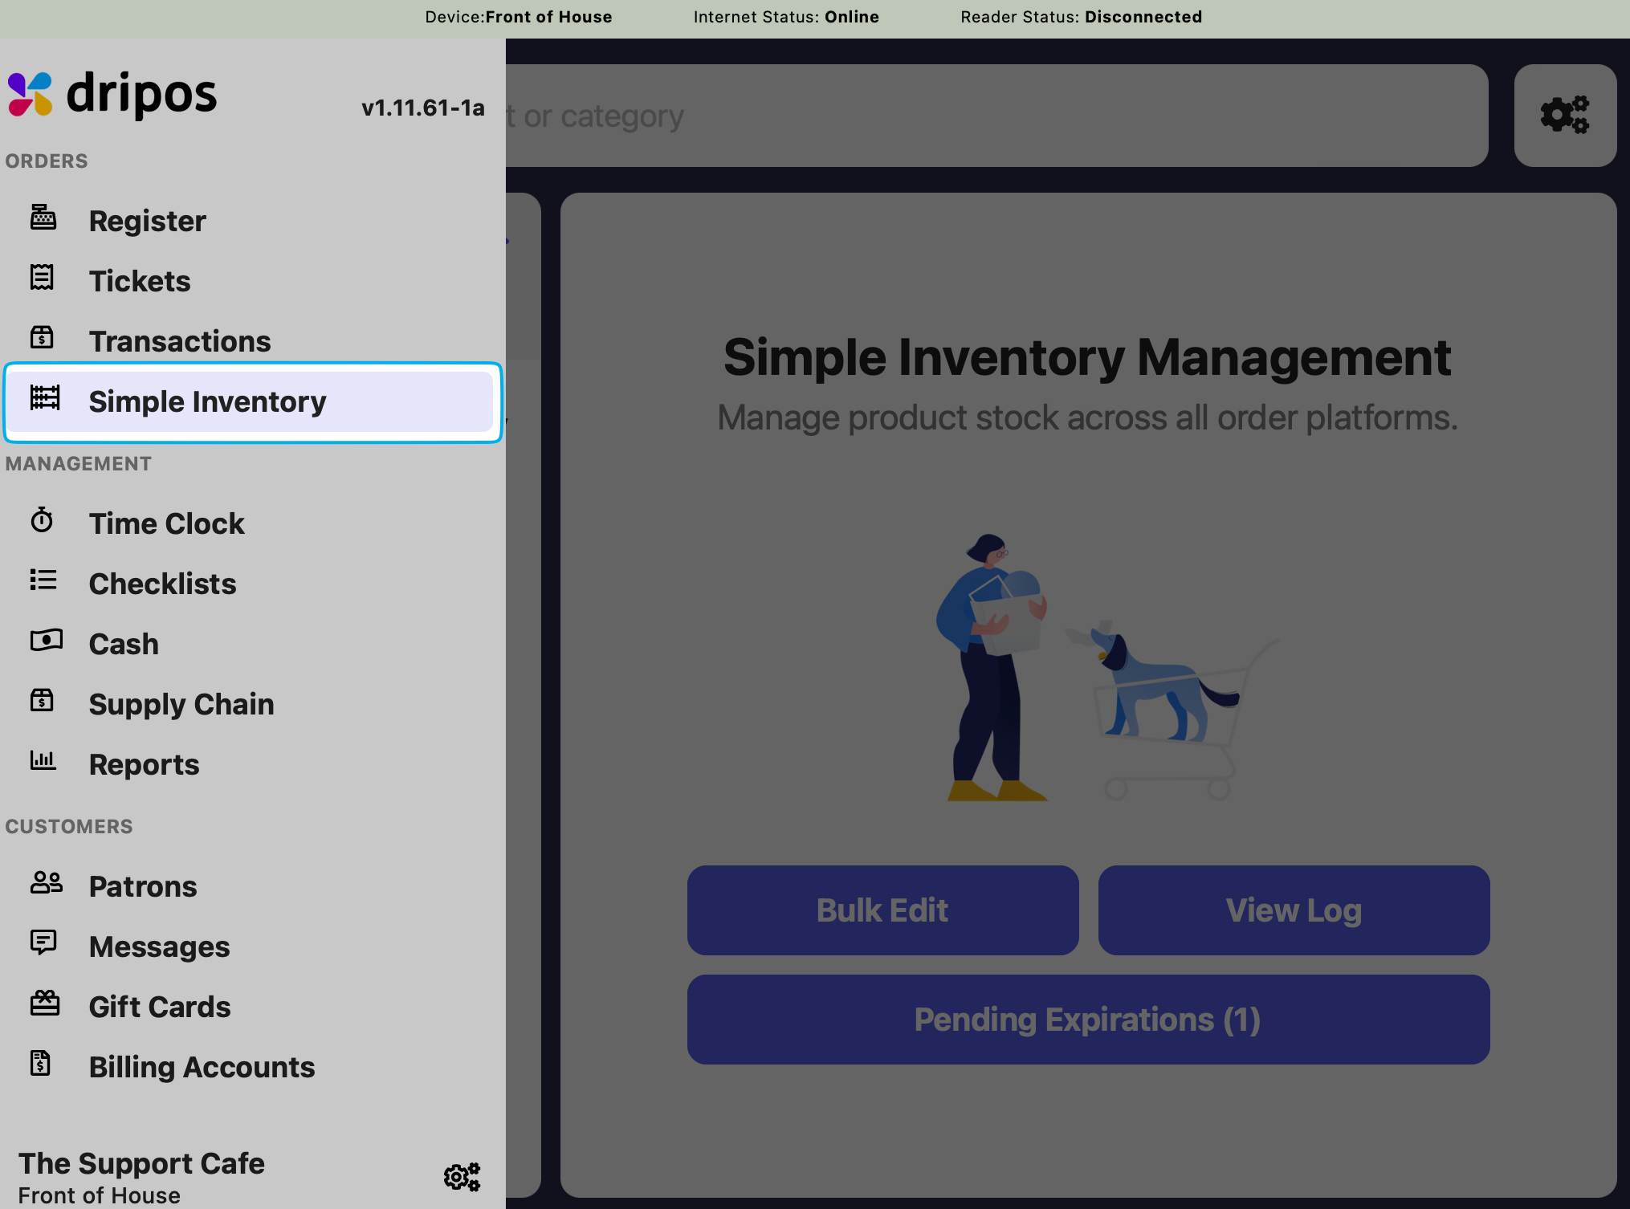This screenshot has width=1630, height=1209.
Task: Click the Reports bar chart icon
Action: coord(43,760)
